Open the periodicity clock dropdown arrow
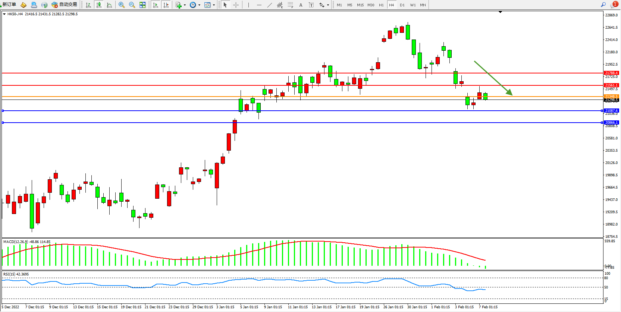The height and width of the screenshot is (312, 621). tap(199, 5)
